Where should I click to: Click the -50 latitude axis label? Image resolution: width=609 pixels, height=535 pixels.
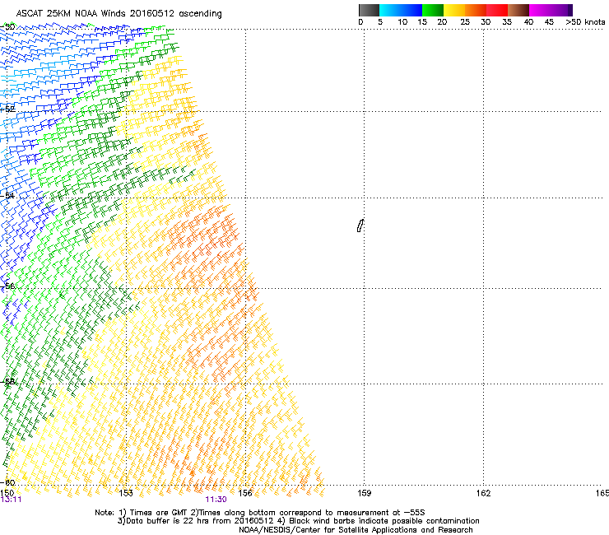point(7,27)
